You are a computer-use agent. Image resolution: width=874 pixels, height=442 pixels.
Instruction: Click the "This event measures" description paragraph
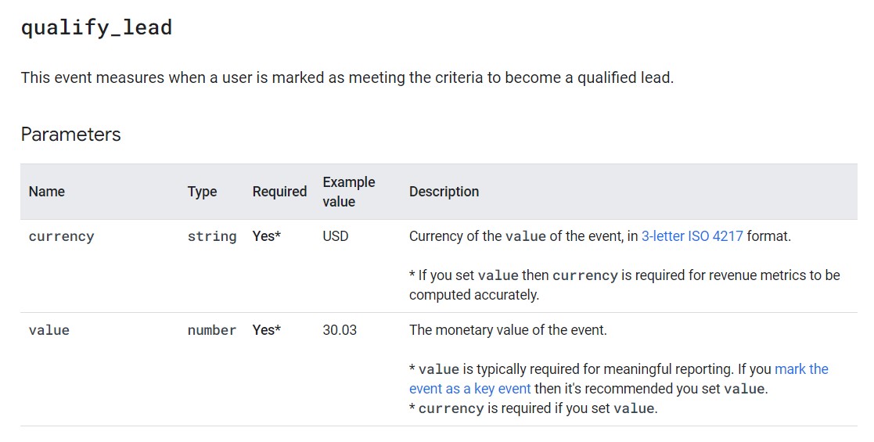(347, 77)
